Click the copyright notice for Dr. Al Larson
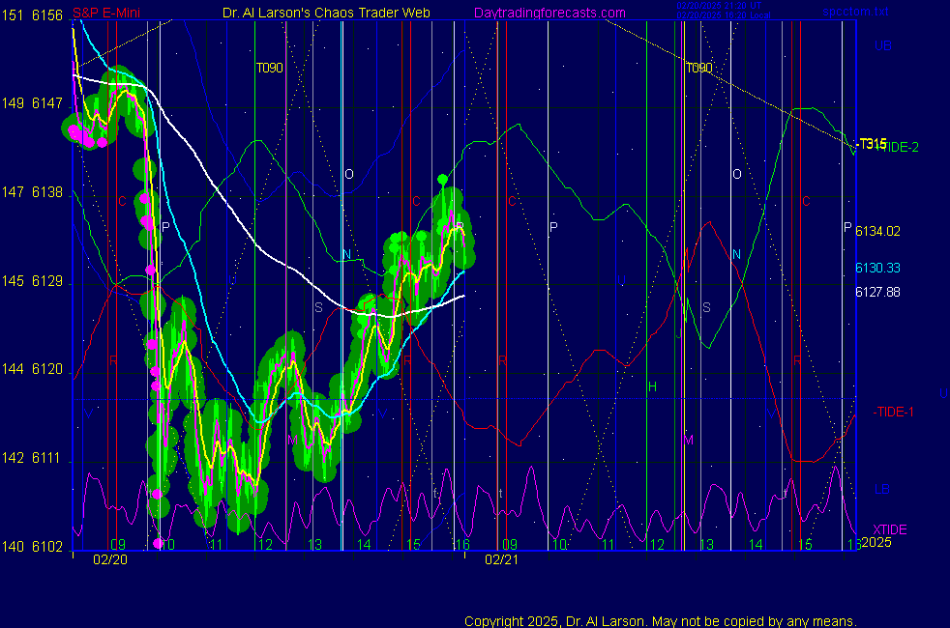 pos(661,620)
